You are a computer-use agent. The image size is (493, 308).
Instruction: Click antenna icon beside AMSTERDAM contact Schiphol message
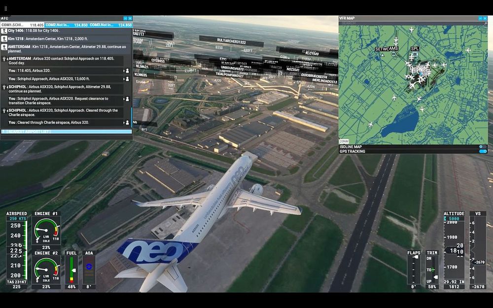pyautogui.click(x=4, y=59)
